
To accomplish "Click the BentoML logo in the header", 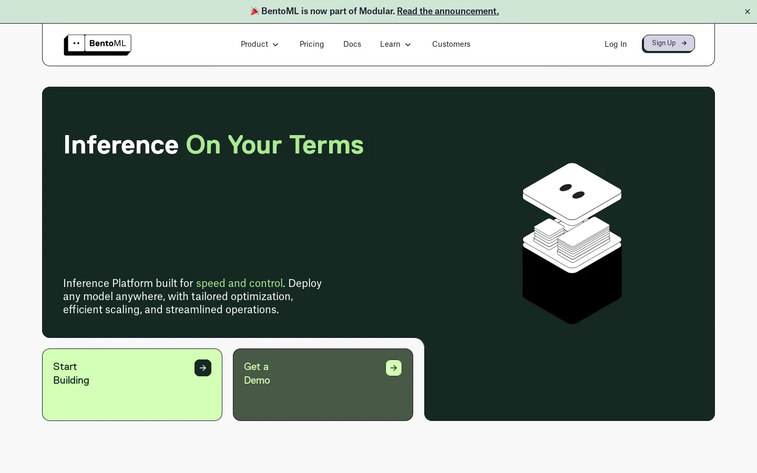I will pyautogui.click(x=98, y=45).
